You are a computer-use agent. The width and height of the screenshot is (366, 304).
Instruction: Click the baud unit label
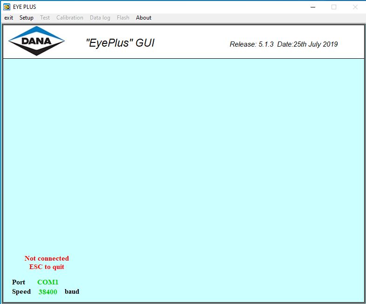tap(72, 291)
